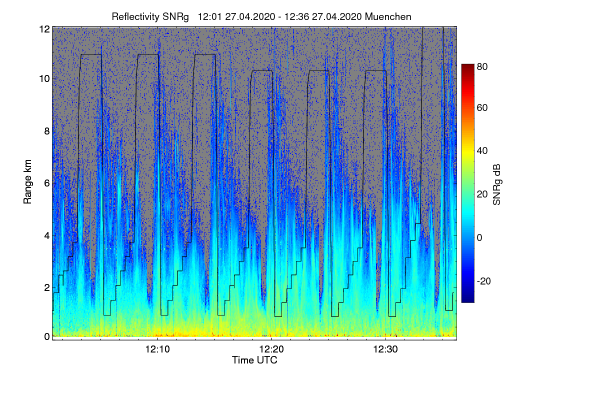The image size is (600, 400).
Task: Select the end timestamp 12:36 27.04.2020
Action: pos(323,16)
